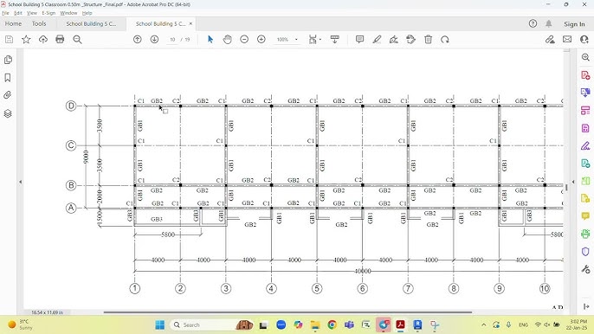The image size is (594, 334).
Task: Open the File menu
Action: click(5, 13)
